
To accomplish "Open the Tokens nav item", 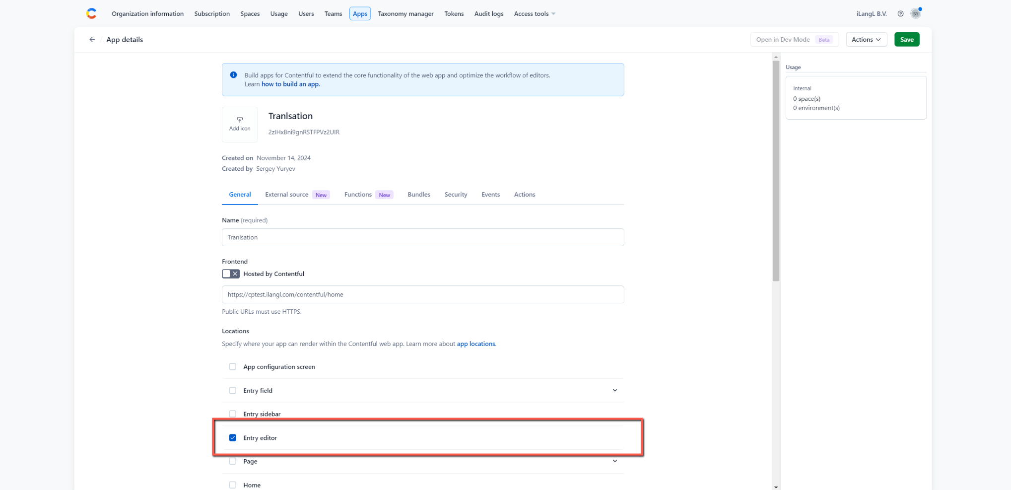I will tap(454, 14).
